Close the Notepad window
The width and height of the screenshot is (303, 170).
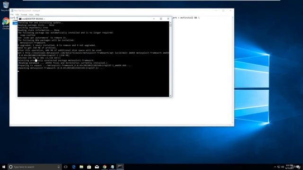231,10
